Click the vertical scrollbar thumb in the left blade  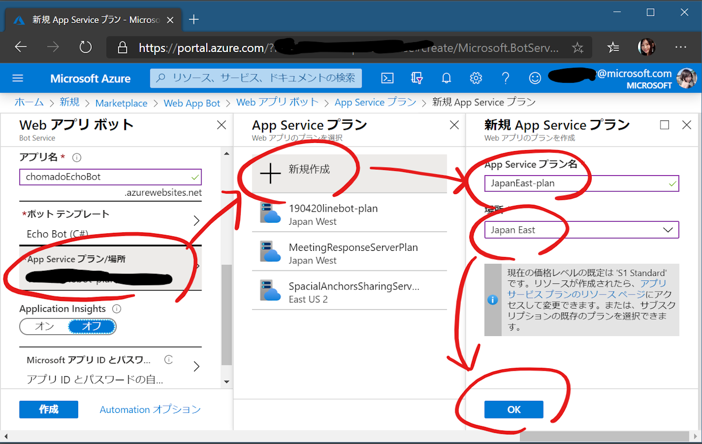227,315
